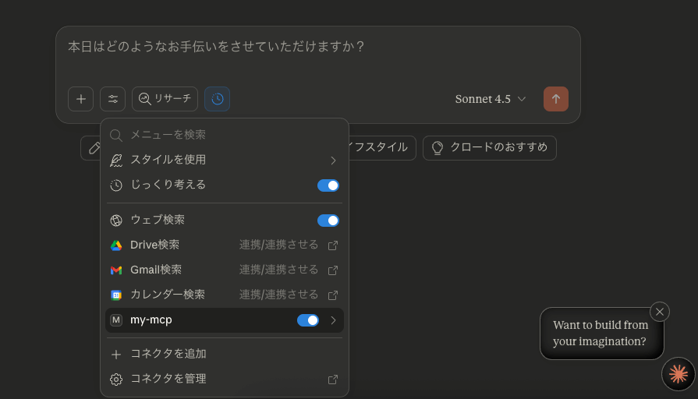Select コネクタを管理 menu item
The image size is (698, 399).
click(x=168, y=379)
